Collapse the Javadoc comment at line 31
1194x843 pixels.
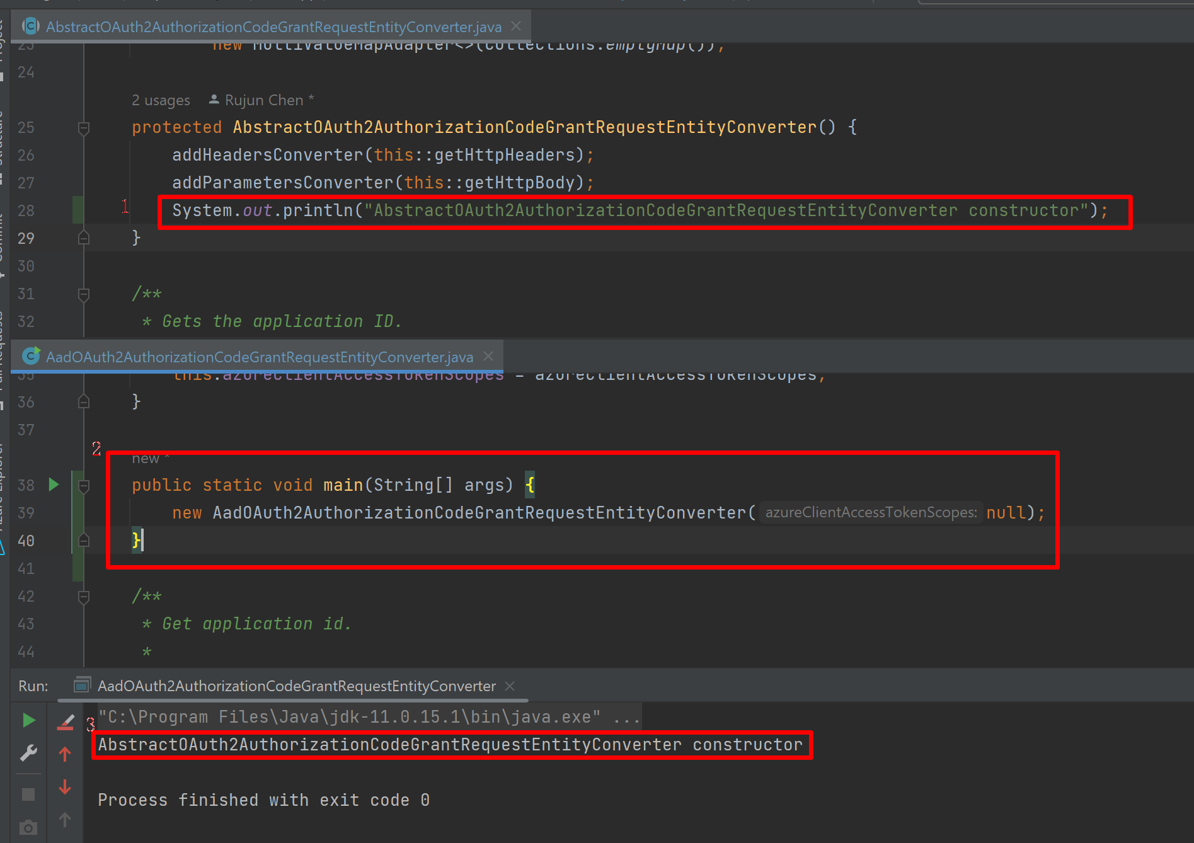(x=83, y=294)
